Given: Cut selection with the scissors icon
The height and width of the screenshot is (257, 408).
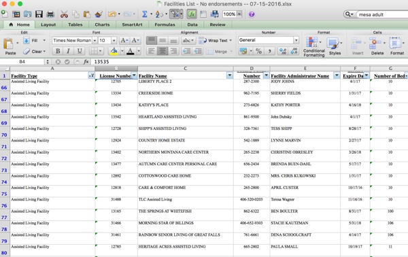Looking at the screenshot, I should coord(64,14).
